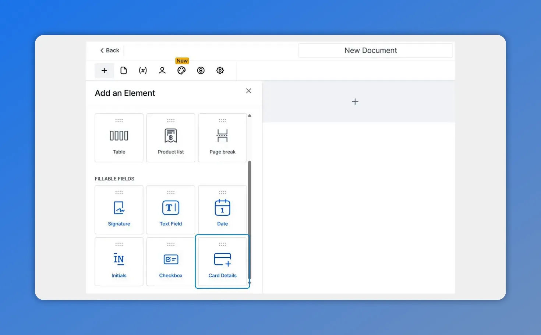Image resolution: width=541 pixels, height=335 pixels.
Task: Select the Table element
Action: click(x=119, y=138)
